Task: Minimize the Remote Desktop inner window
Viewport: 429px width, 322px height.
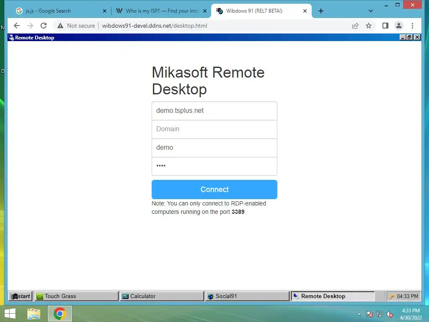Action: point(403,37)
